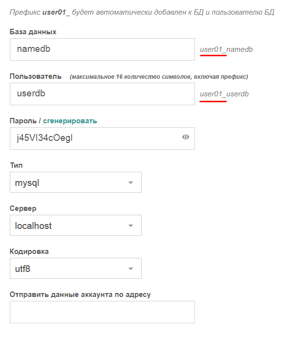Viewport: 303px width, 339px height.
Task: Click the Тип label
Action: pos(16,165)
